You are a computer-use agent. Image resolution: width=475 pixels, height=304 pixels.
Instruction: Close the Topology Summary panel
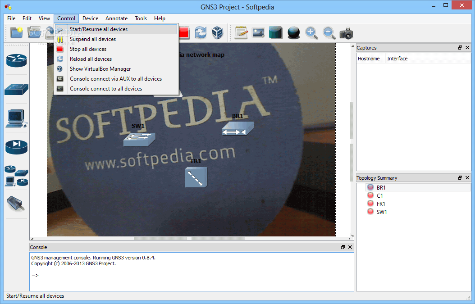pos(467,178)
